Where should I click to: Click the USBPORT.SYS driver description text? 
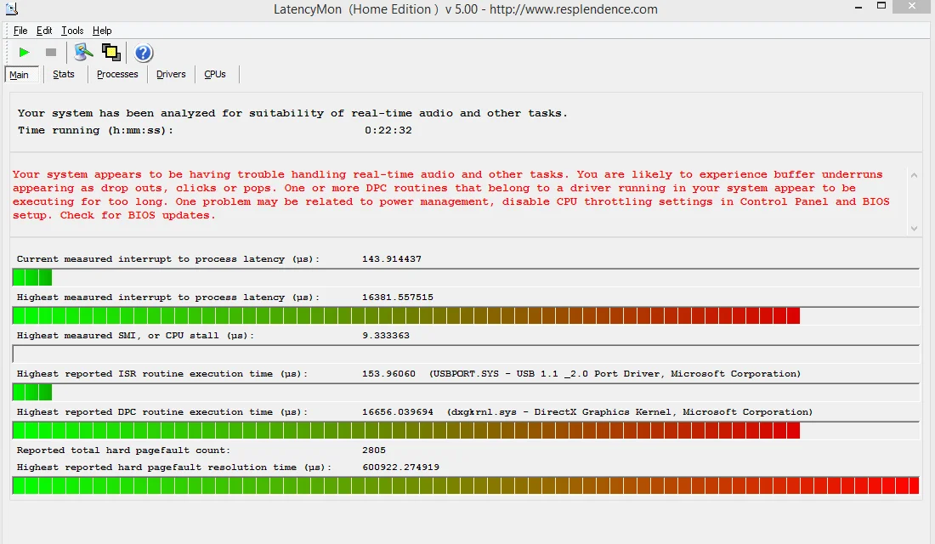(x=615, y=373)
